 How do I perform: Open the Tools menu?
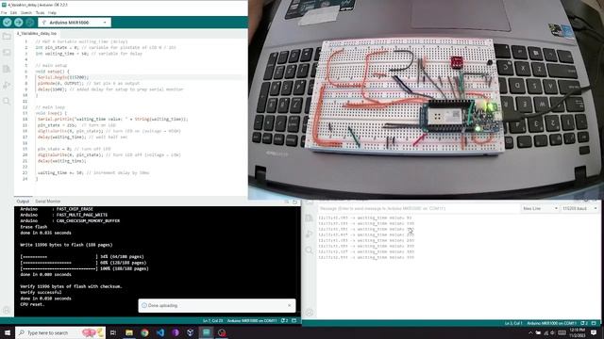click(40, 12)
